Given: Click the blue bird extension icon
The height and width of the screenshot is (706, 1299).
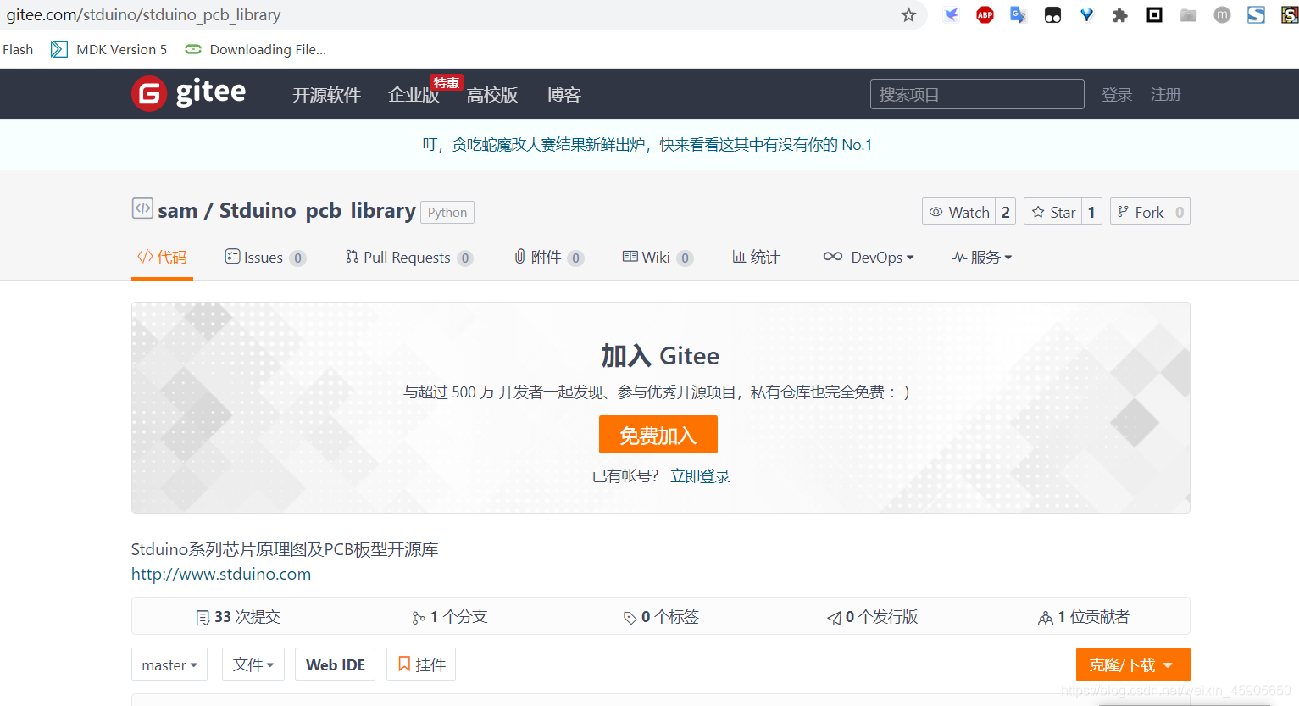Looking at the screenshot, I should (x=951, y=15).
